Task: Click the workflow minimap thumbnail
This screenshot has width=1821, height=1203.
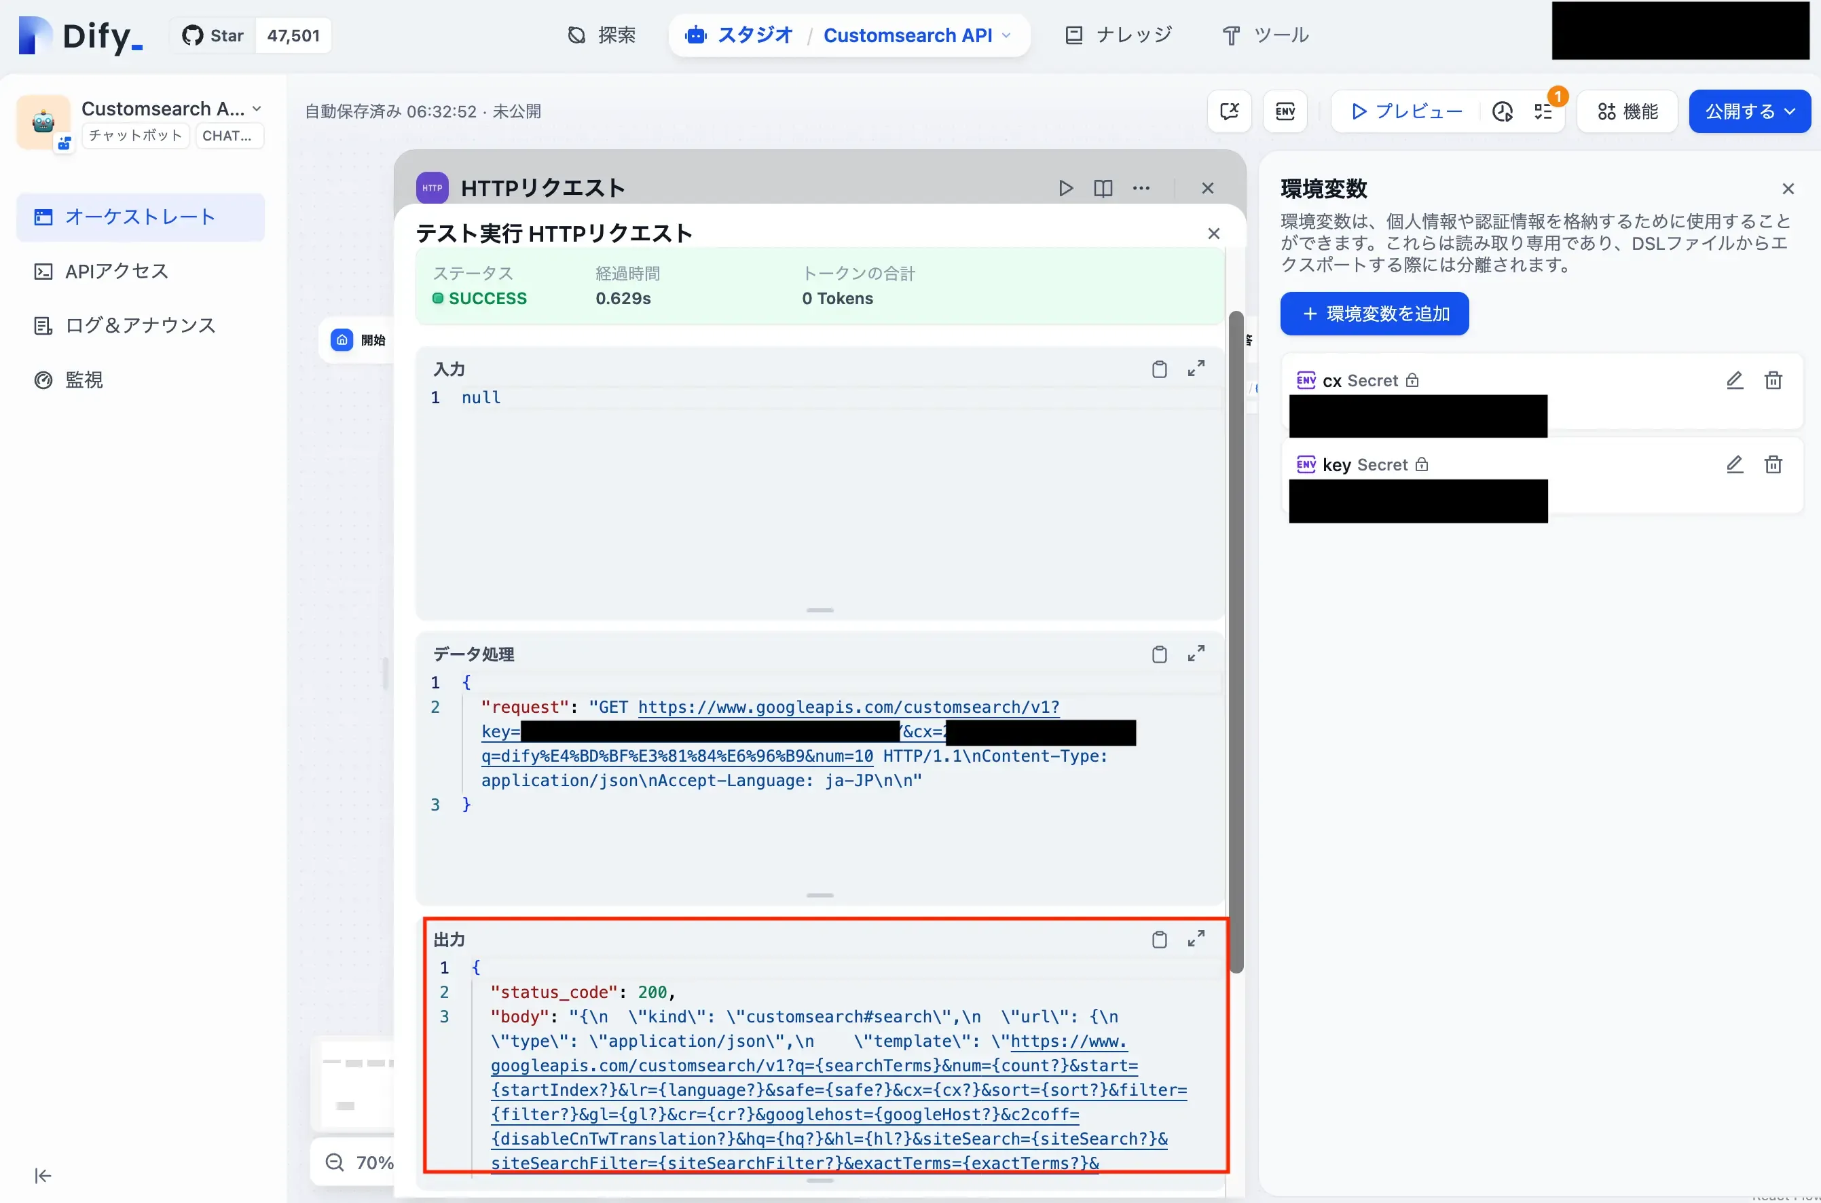Action: (x=354, y=1084)
